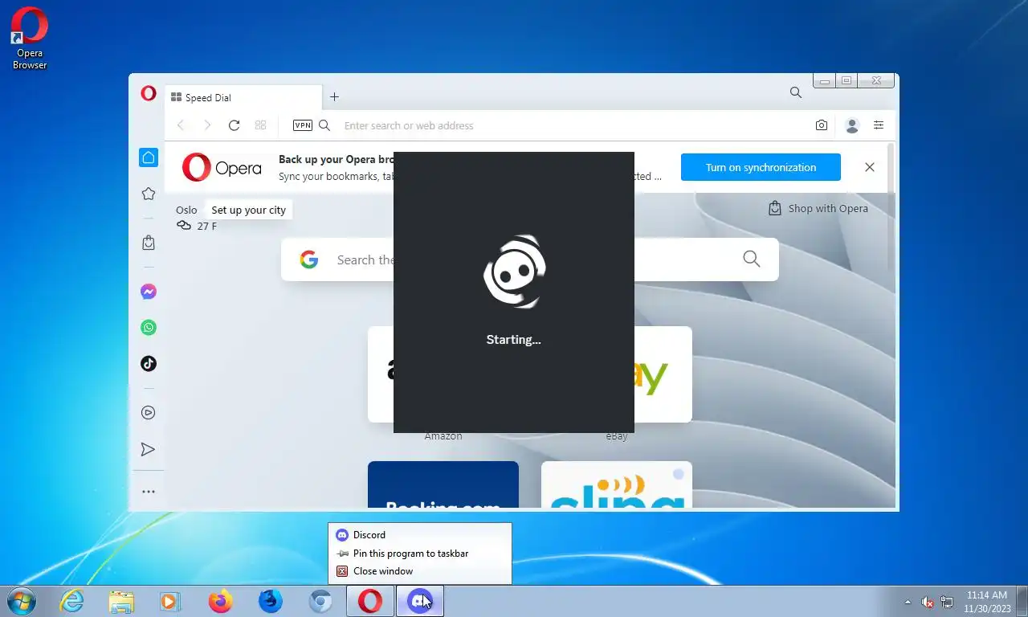The image size is (1028, 617).
Task: Open Internet Explorer from the taskbar
Action: click(72, 601)
